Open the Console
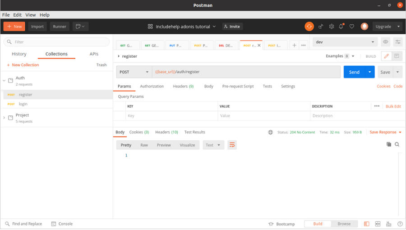 coord(62,224)
